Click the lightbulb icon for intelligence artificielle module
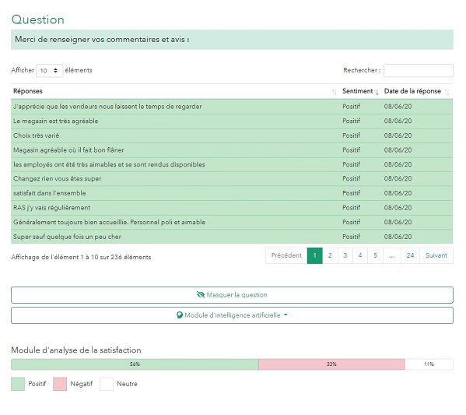This screenshot has width=466, height=415. (x=180, y=315)
